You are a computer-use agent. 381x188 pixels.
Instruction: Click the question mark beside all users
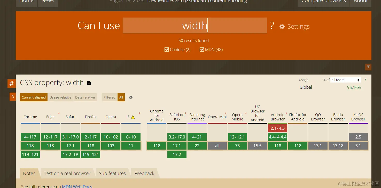(x=365, y=80)
